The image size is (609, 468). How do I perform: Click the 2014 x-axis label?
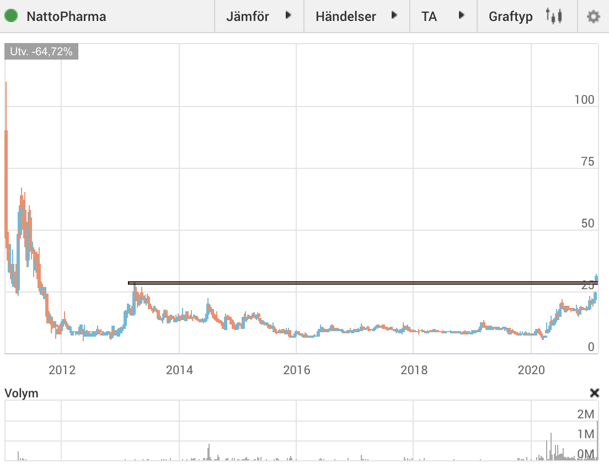point(179,370)
